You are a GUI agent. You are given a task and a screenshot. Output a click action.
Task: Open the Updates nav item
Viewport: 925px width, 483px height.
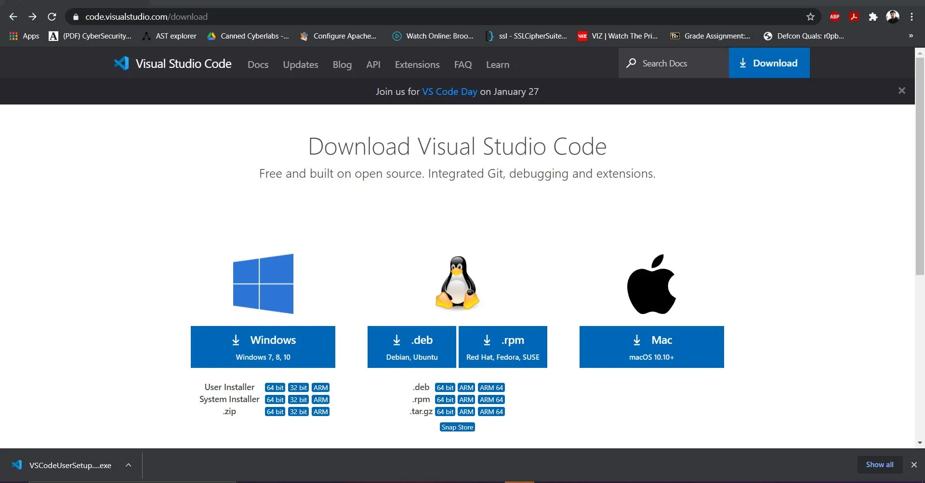point(301,65)
